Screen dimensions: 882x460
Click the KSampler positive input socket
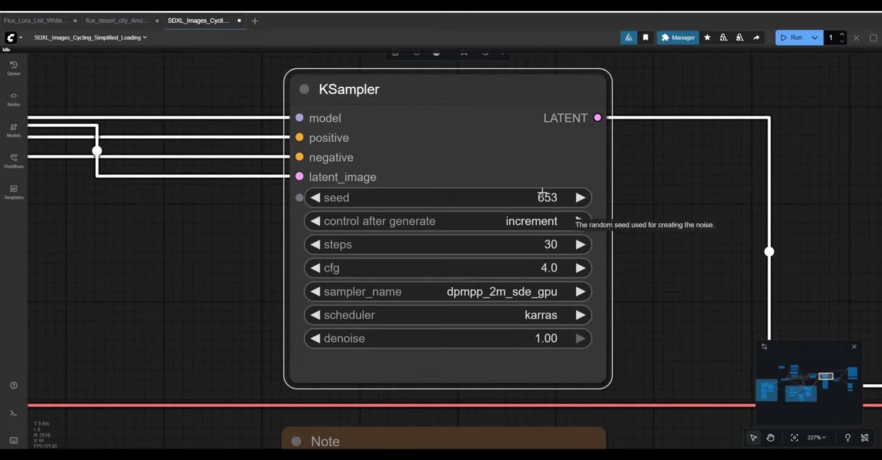[299, 138]
